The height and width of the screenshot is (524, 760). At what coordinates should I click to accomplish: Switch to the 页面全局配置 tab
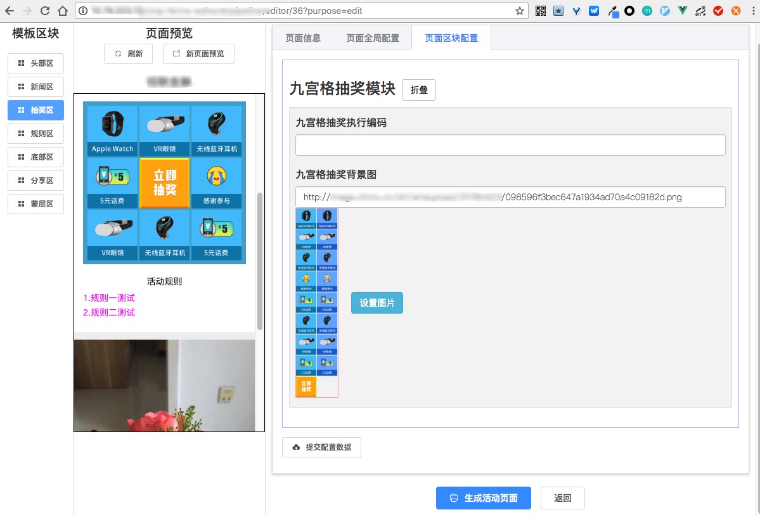tap(373, 38)
